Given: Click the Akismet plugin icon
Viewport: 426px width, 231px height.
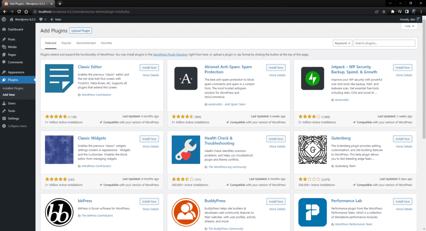Looking at the screenshot, I should (186, 78).
